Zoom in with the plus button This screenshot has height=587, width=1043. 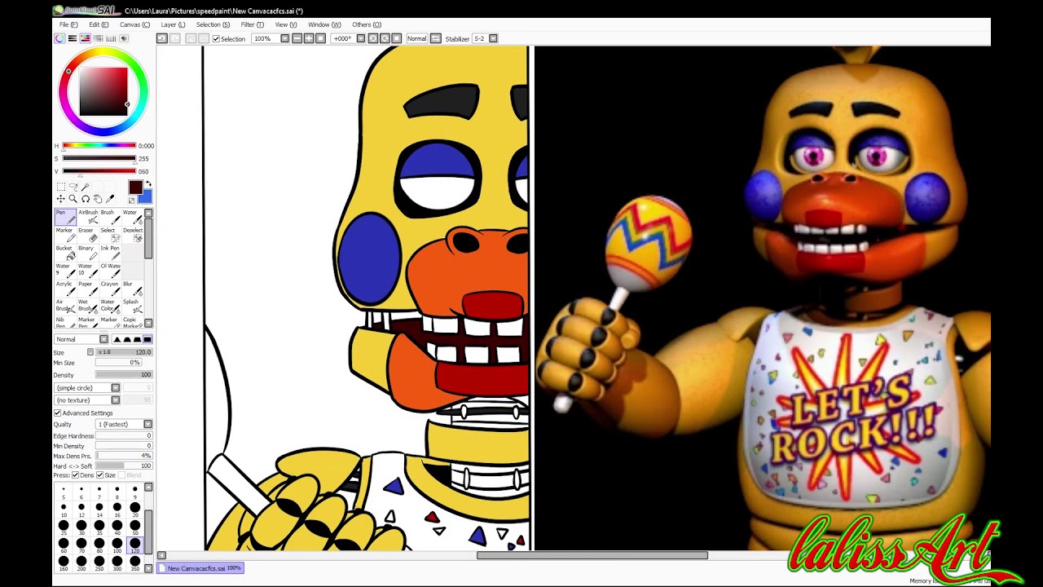point(309,38)
